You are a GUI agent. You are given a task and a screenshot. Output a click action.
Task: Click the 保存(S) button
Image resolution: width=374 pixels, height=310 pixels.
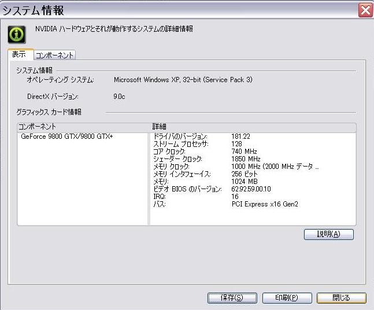tap(232, 298)
